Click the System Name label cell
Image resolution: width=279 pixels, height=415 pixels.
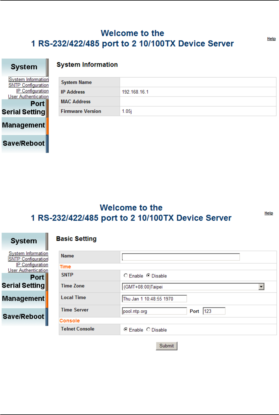point(90,82)
